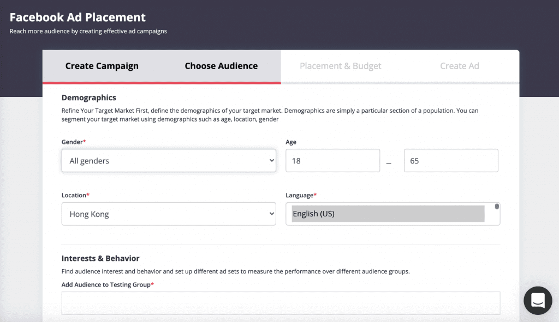Click the Demographics section heading
Viewport: 559px width, 322px height.
89,98
